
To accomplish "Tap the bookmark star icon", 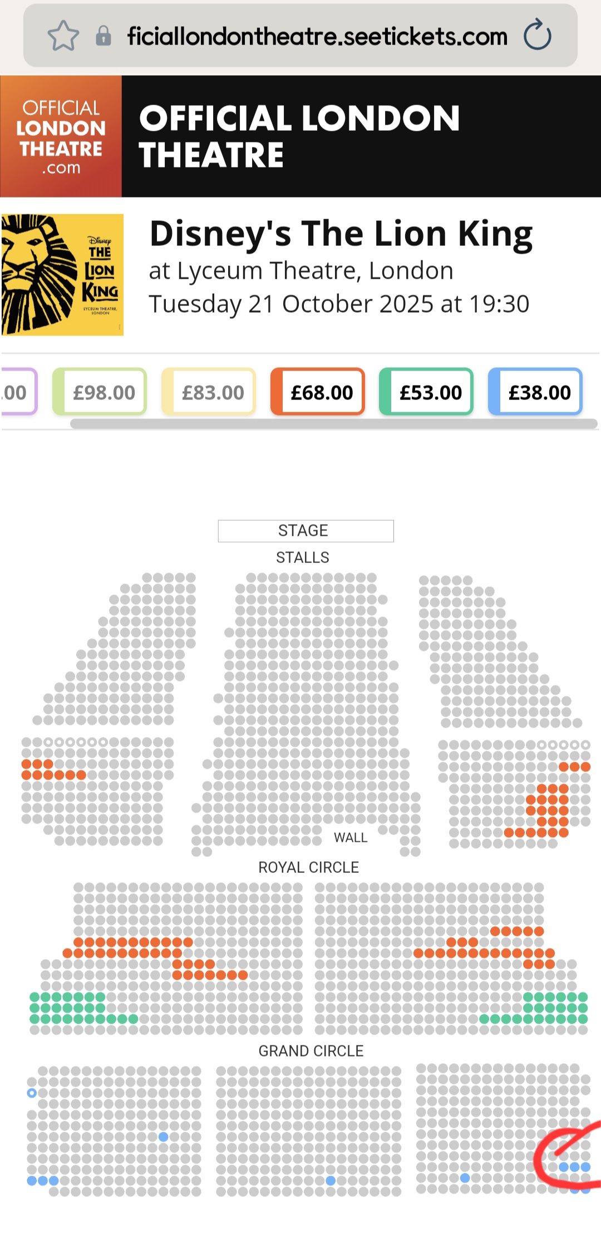I will pos(63,36).
